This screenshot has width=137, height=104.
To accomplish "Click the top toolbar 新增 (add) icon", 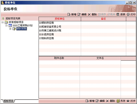I will tap(69, 15).
